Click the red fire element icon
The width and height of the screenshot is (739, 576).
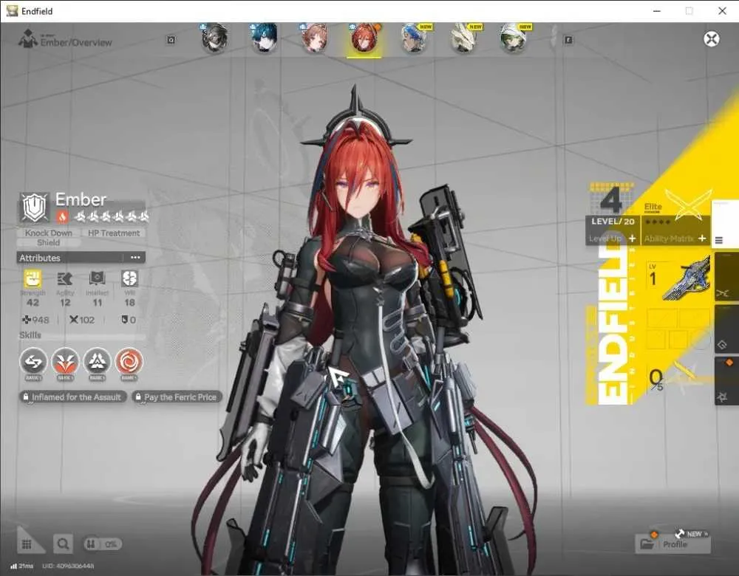point(62,216)
